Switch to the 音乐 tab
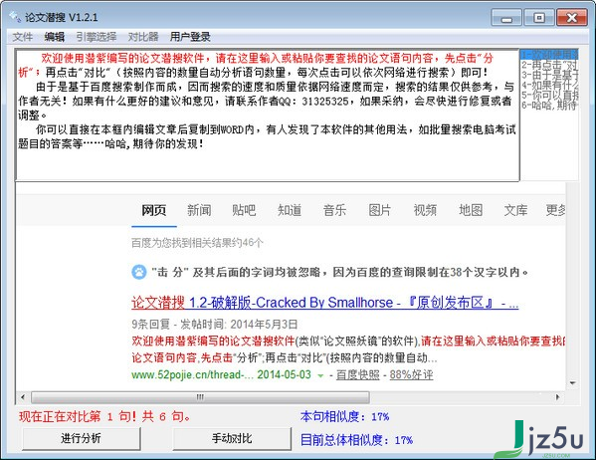The width and height of the screenshot is (596, 460). point(334,210)
